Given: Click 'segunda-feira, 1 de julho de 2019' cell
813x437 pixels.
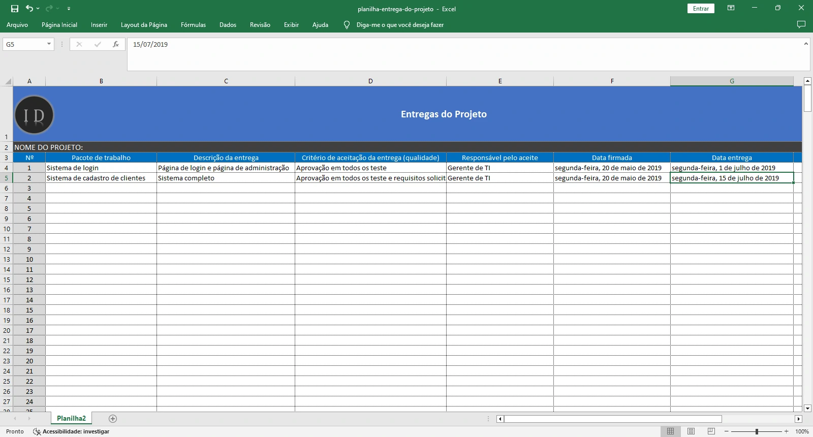Looking at the screenshot, I should click(x=732, y=168).
